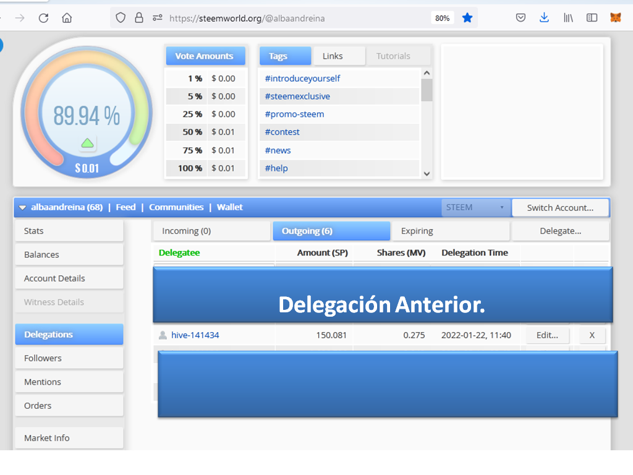Viewport: 633px width, 475px height.
Task: Reset the 80% zoom level badge
Action: pyautogui.click(x=443, y=18)
